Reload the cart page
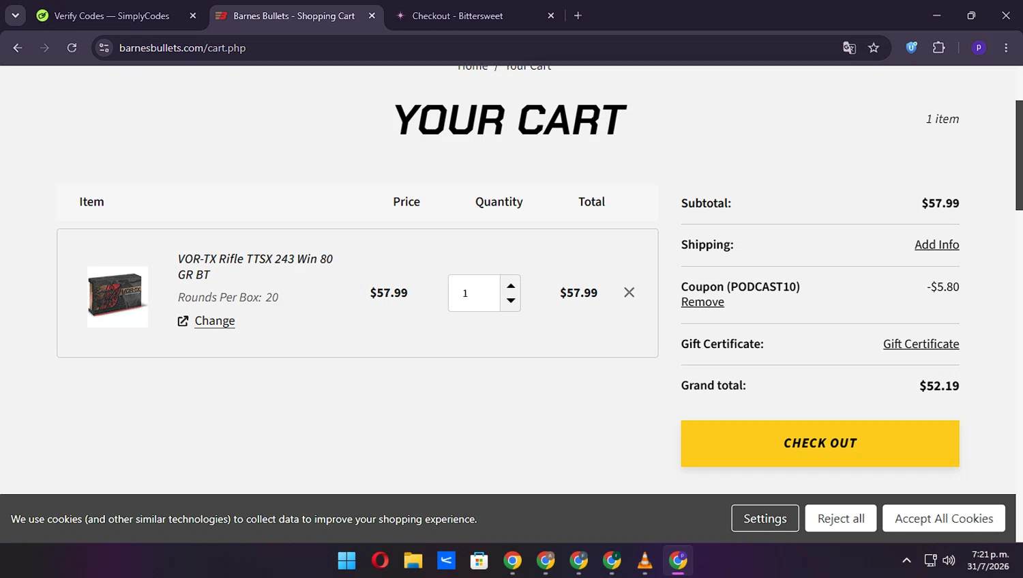Screen dimensions: 1023x578 [72, 48]
